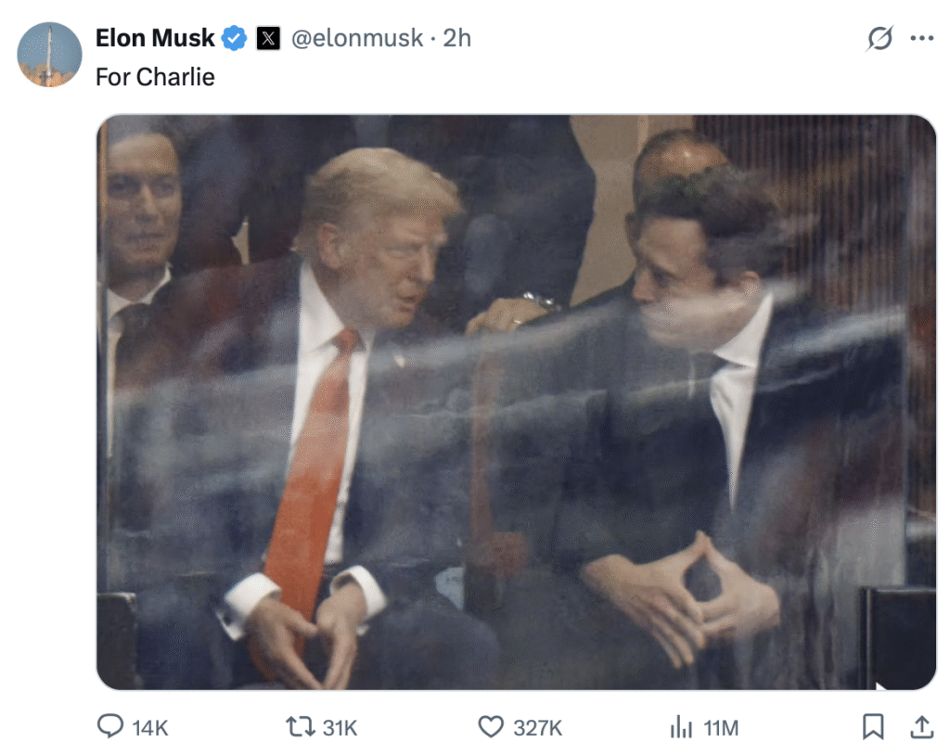This screenshot has height=755, width=950.
Task: Click the @elonmusk handle
Action: tap(357, 39)
